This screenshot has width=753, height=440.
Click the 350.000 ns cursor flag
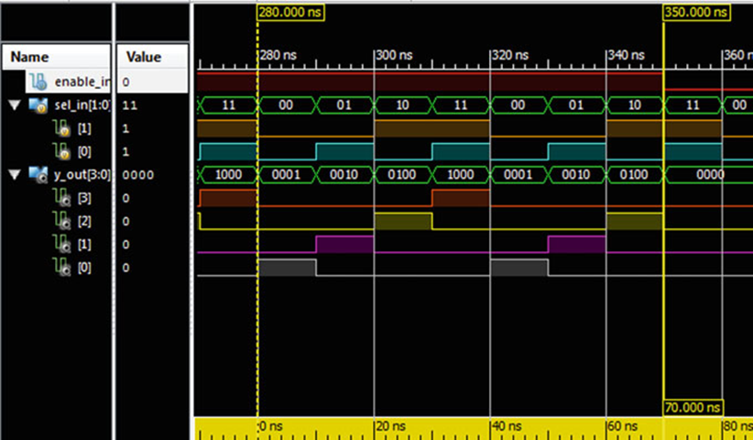click(696, 12)
